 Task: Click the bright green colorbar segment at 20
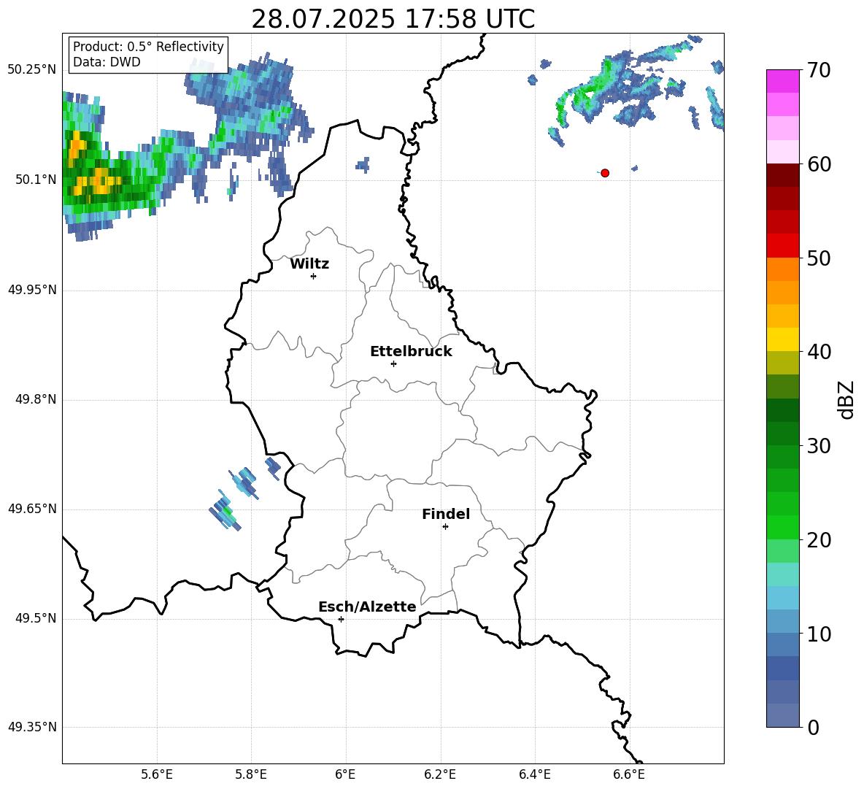(783, 528)
